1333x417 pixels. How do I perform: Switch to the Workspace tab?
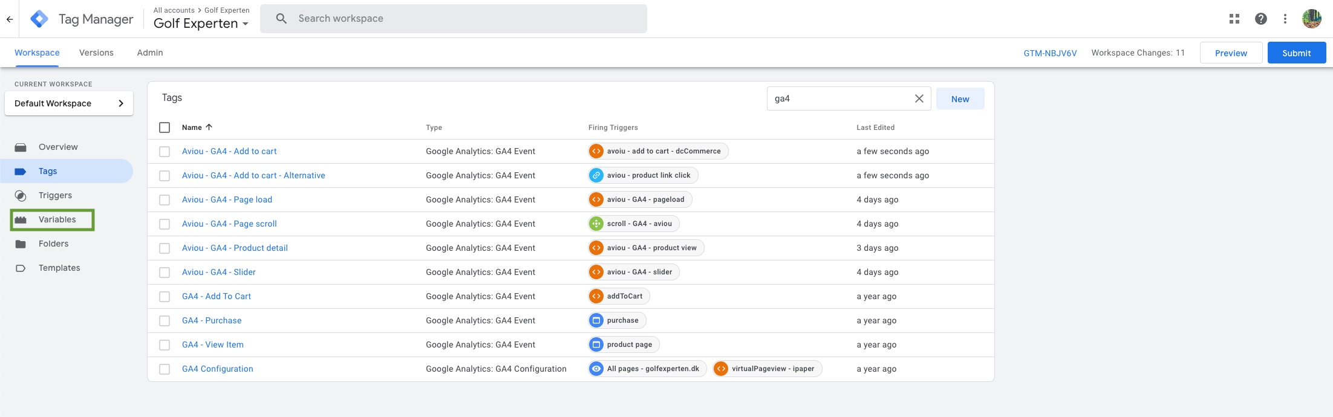37,53
